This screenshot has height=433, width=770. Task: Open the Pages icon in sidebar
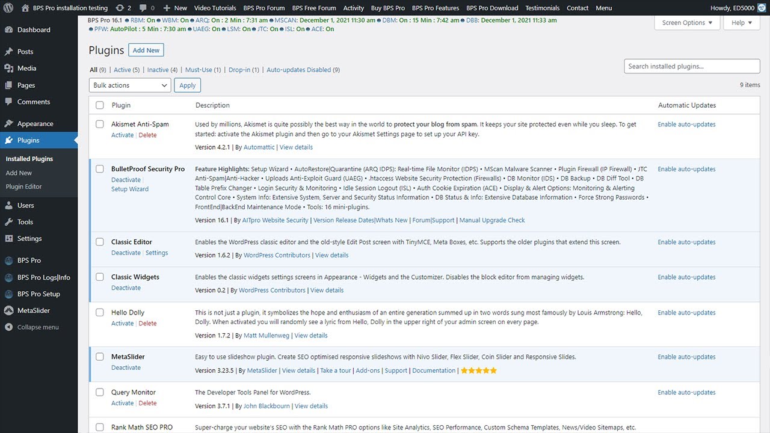pos(8,85)
